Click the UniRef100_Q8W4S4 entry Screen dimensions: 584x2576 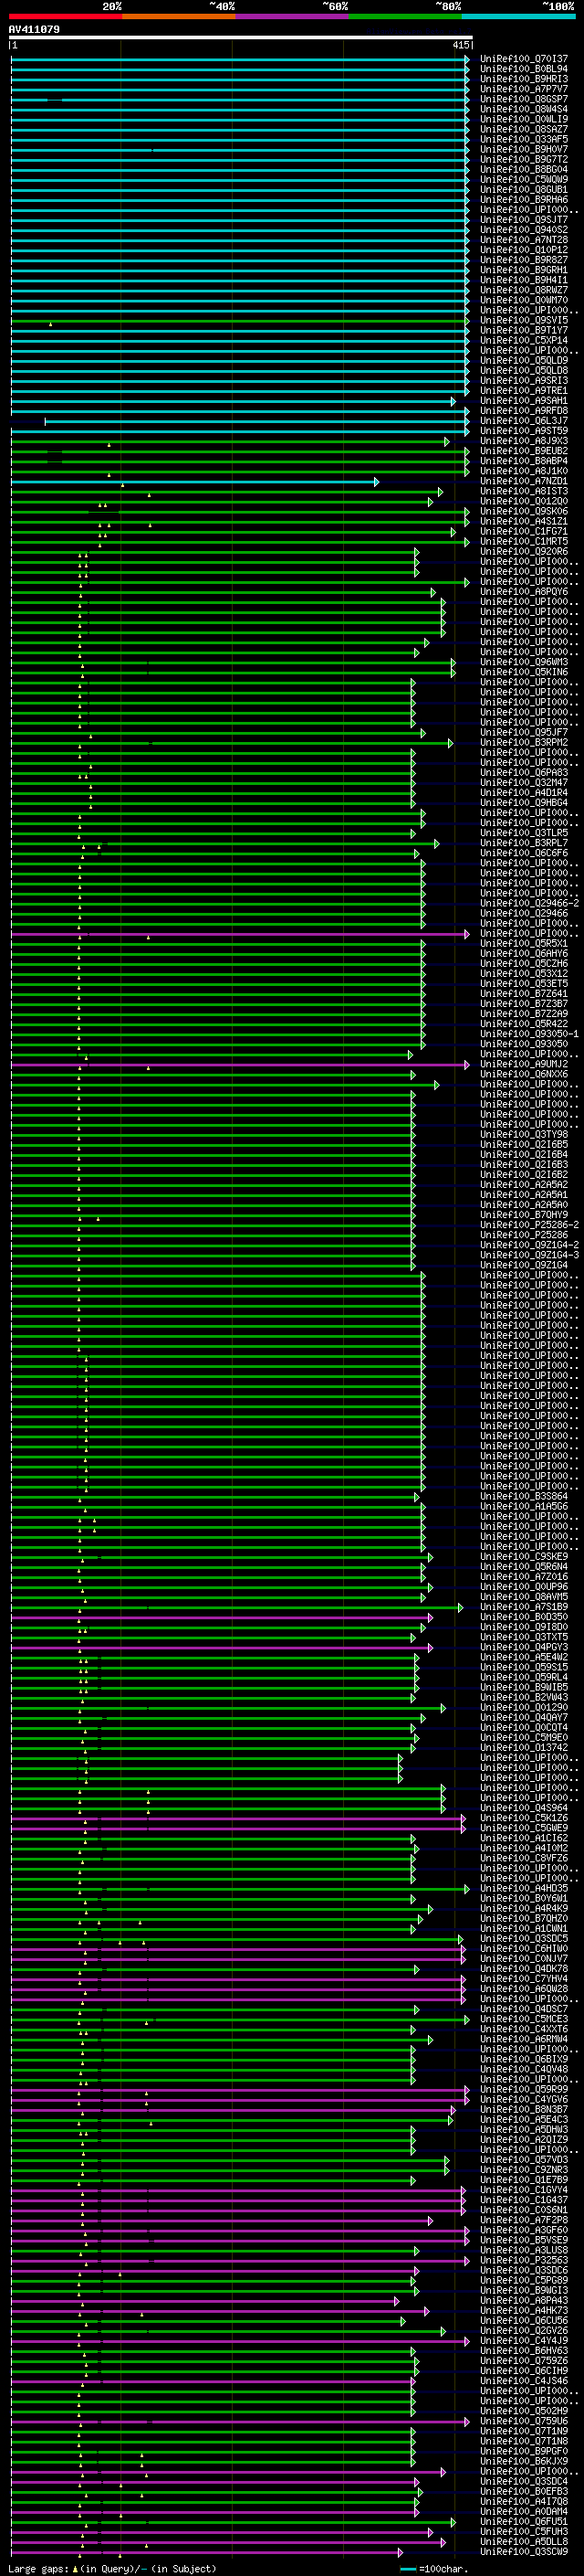tap(524, 109)
